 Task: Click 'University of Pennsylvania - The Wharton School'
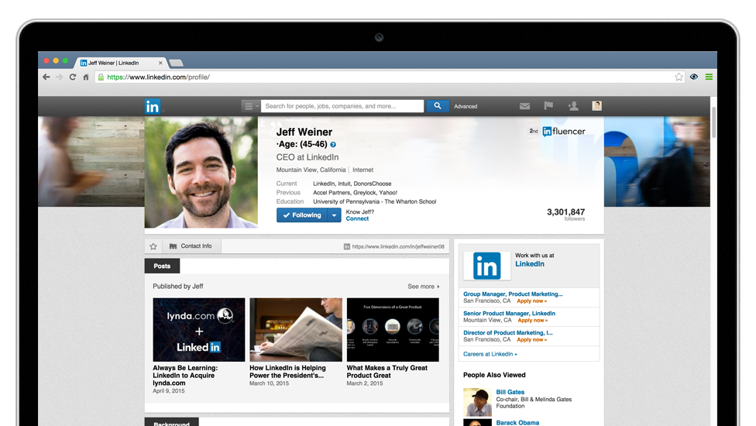[375, 202]
